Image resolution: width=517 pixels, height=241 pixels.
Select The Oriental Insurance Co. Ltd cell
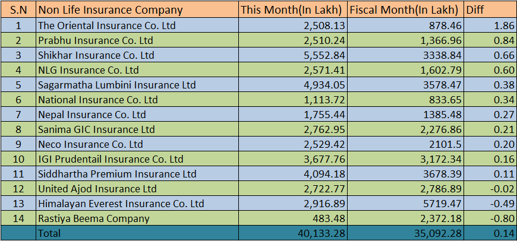click(107, 26)
